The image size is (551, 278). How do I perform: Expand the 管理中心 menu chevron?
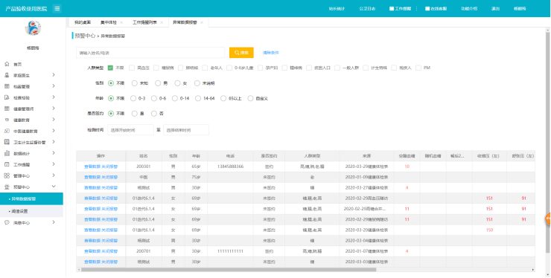54,175
